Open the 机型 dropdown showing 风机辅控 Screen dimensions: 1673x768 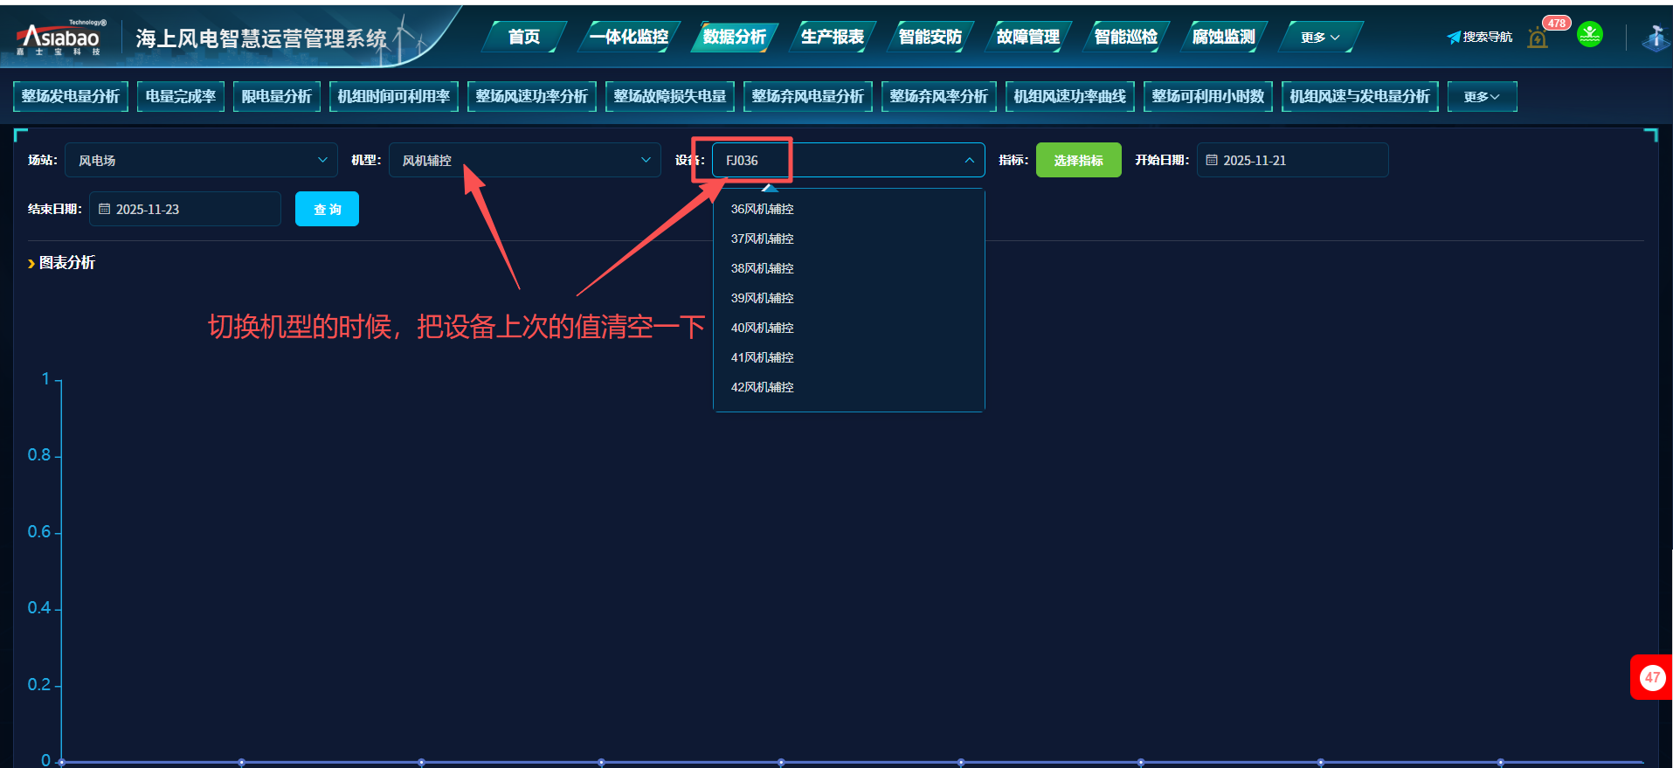(646, 160)
